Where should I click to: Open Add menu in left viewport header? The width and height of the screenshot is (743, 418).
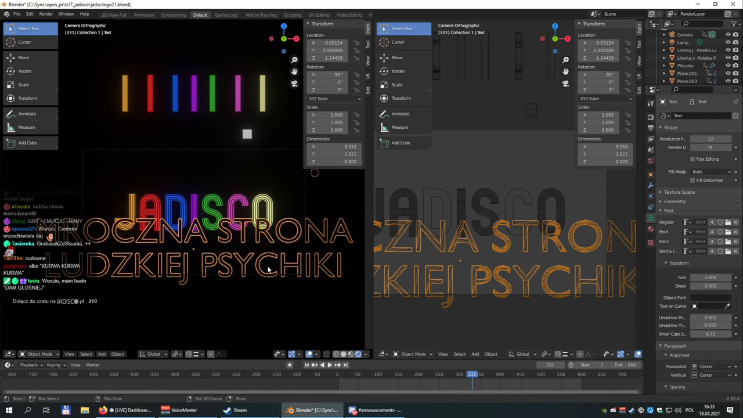102,354
